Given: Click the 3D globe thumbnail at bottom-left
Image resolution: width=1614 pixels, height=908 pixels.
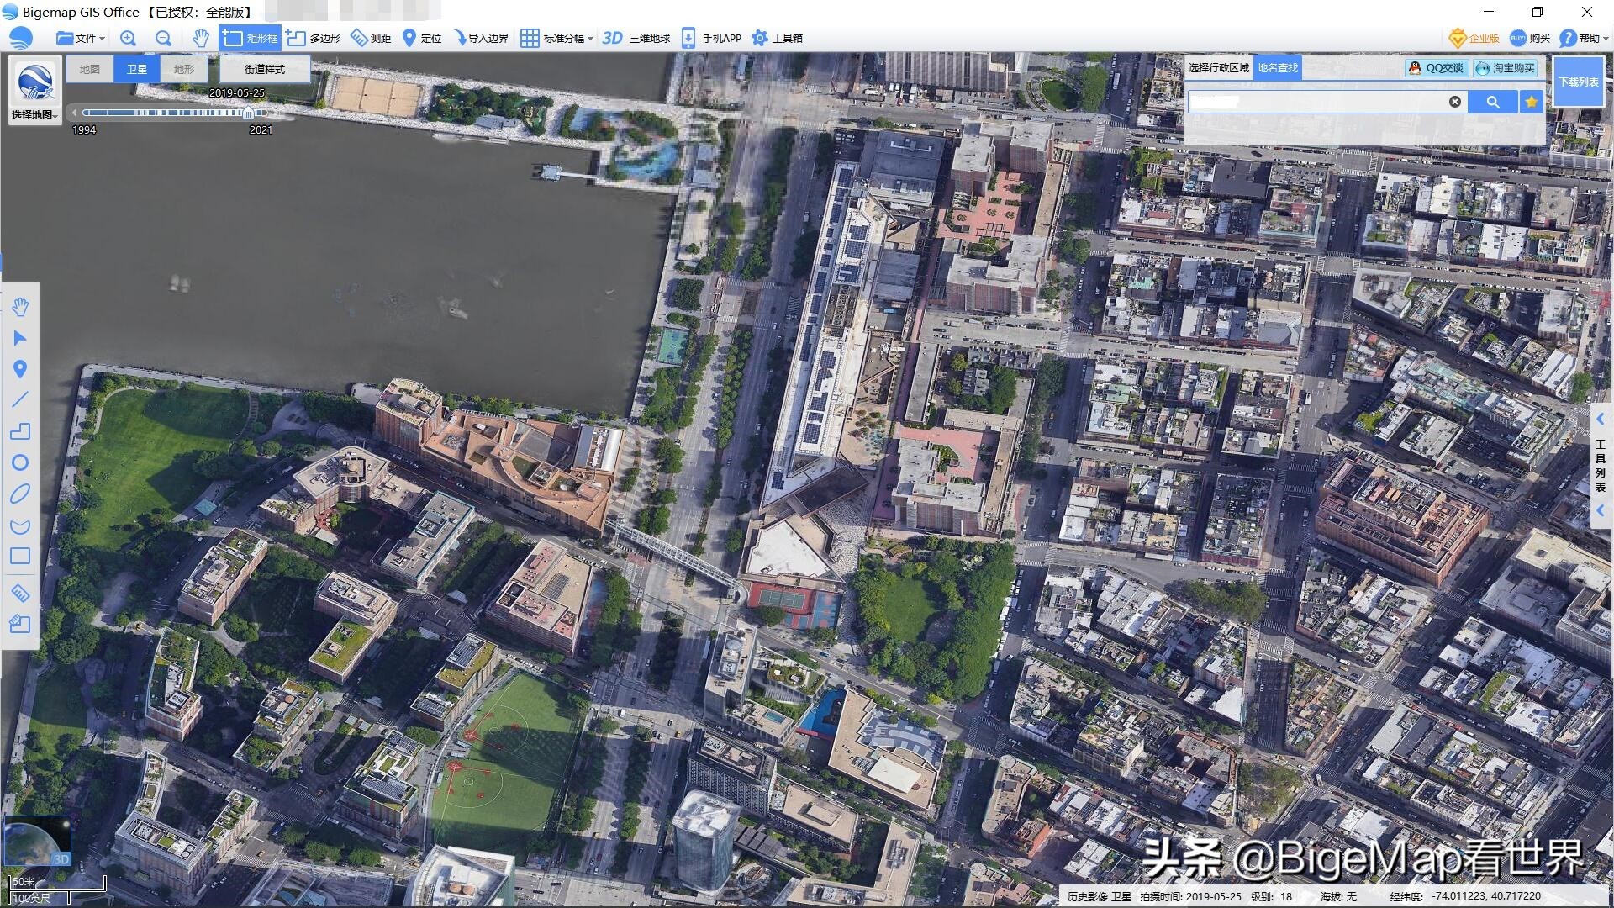Looking at the screenshot, I should click(x=37, y=842).
